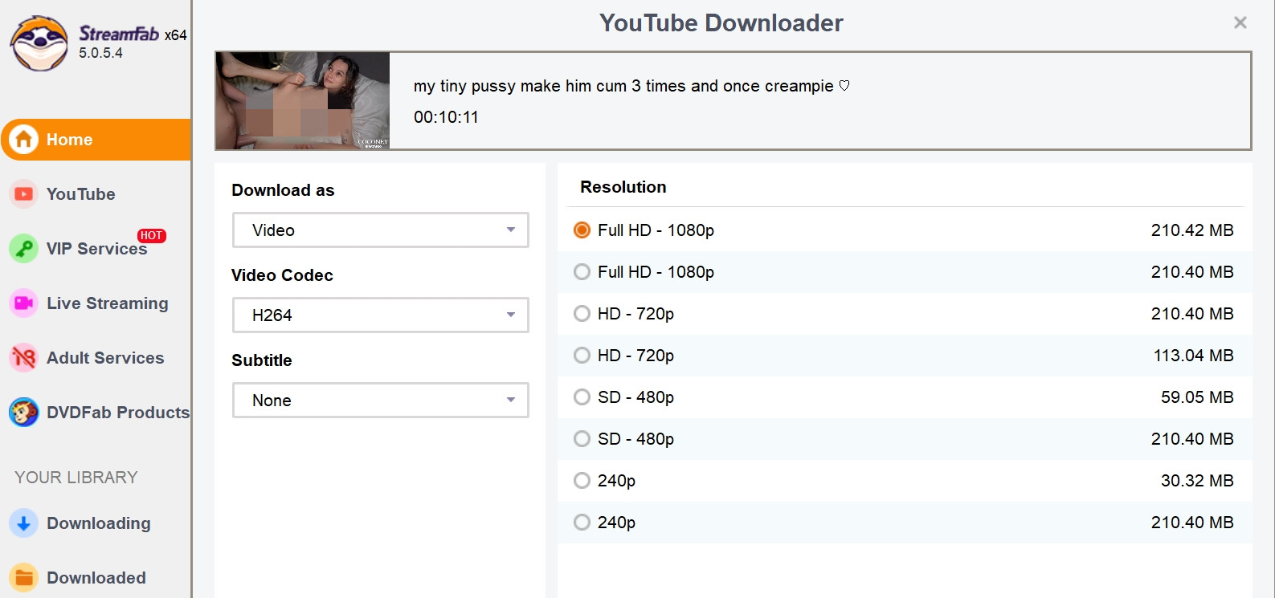Open the YouTube section icon
This screenshot has height=598, width=1275.
[24, 194]
